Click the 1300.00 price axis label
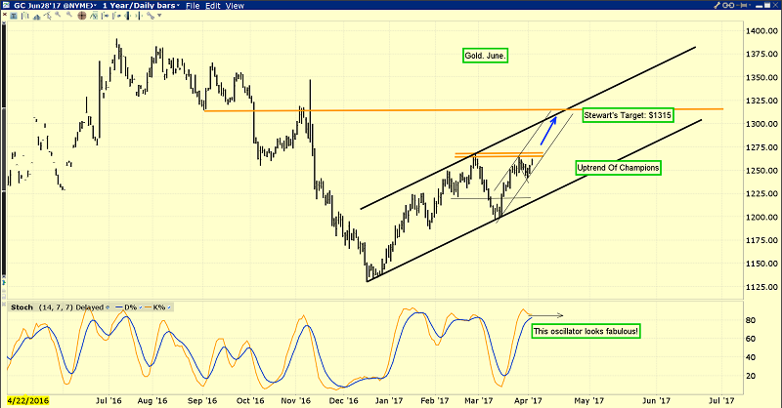 click(x=761, y=124)
